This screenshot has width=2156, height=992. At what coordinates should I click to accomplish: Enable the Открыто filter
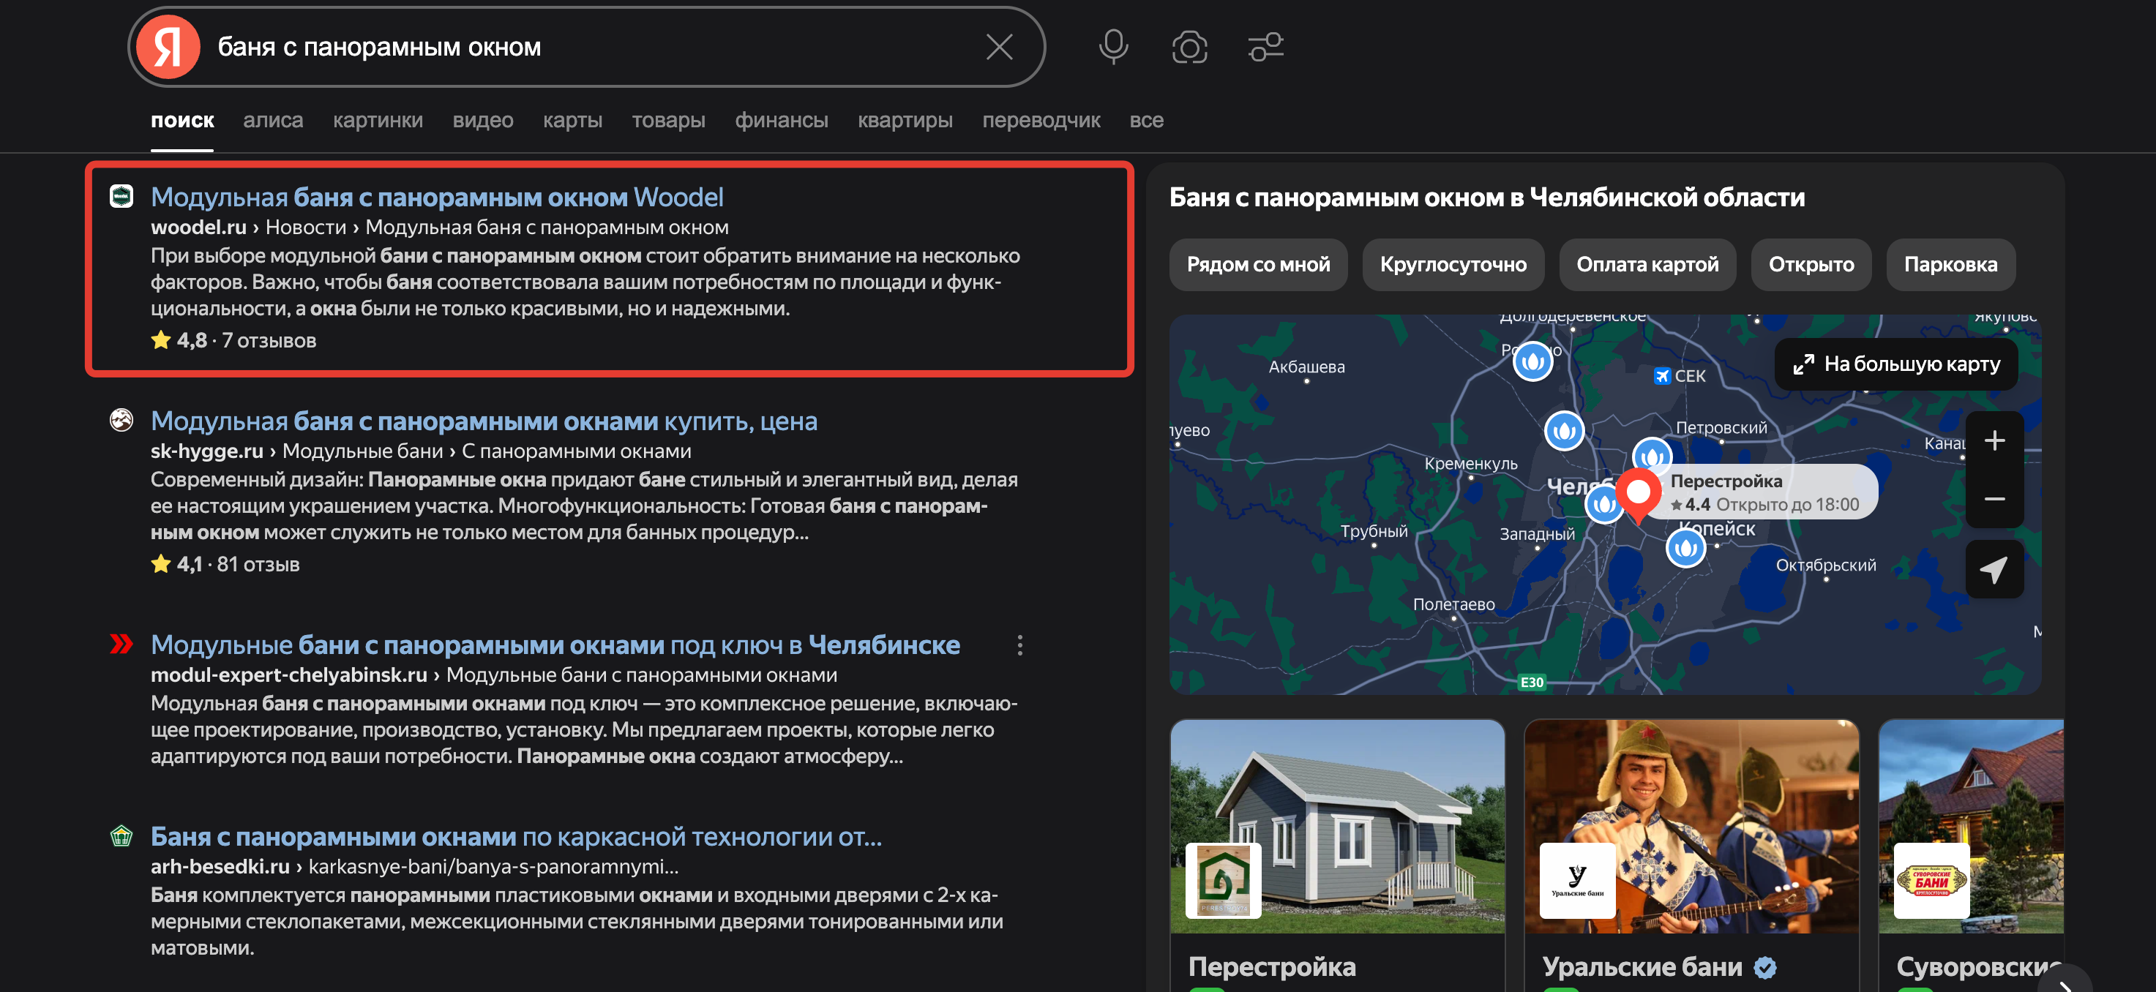[x=1811, y=264]
